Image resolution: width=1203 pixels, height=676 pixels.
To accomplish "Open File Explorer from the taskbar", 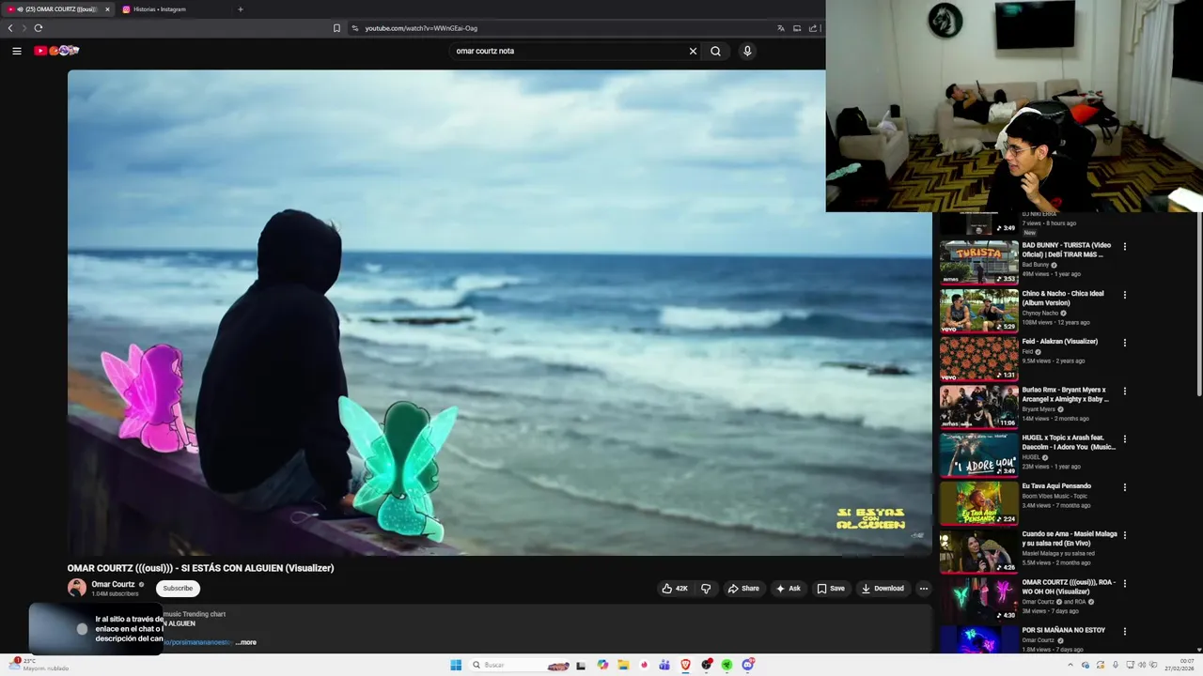I will (x=623, y=665).
